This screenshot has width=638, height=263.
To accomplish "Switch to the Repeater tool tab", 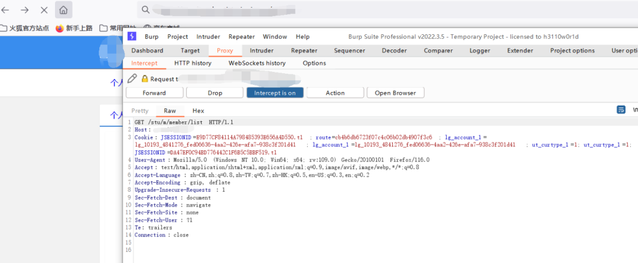I will (x=304, y=50).
